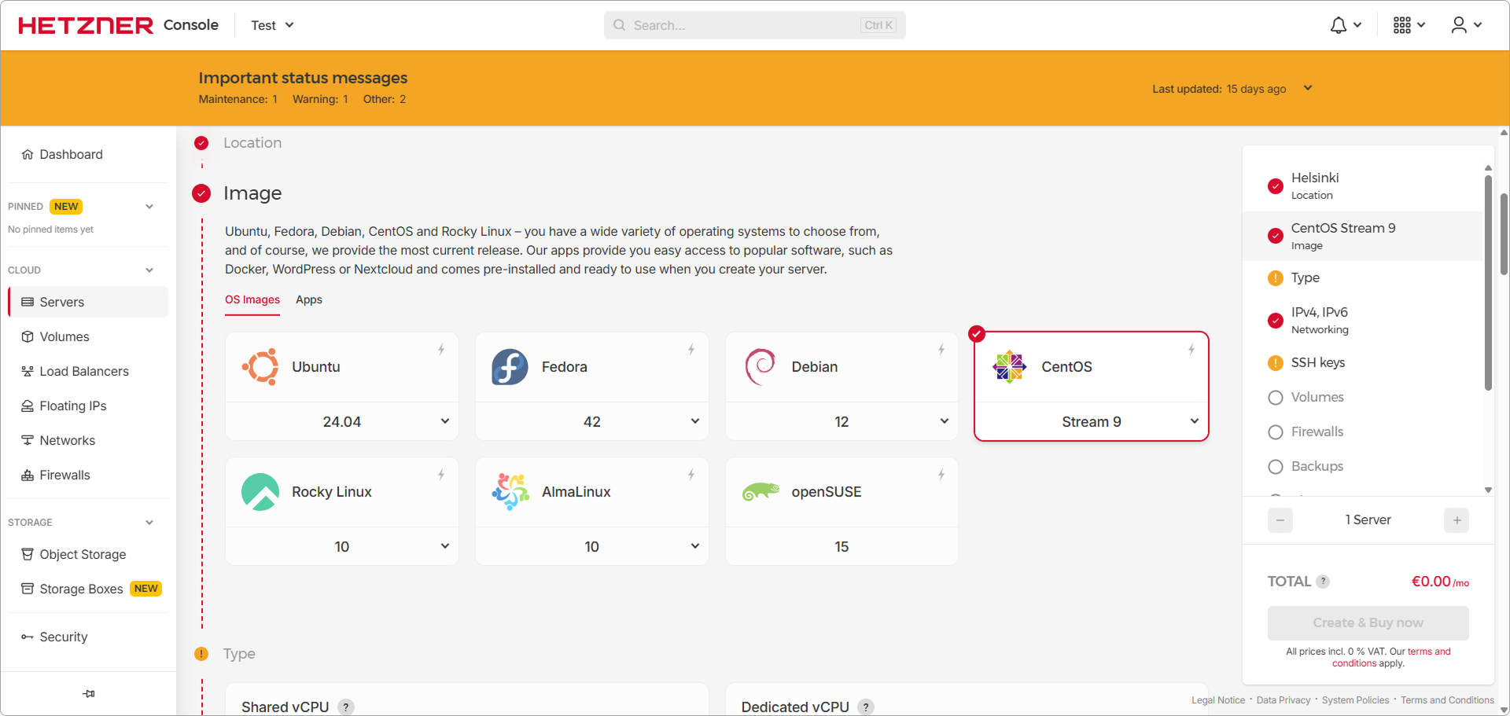Switch to the Apps tab
The height and width of the screenshot is (716, 1510).
click(309, 299)
